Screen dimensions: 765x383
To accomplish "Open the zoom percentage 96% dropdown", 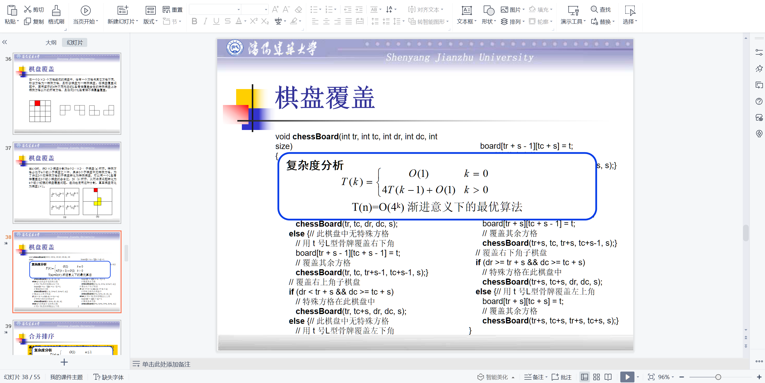I will [x=666, y=377].
